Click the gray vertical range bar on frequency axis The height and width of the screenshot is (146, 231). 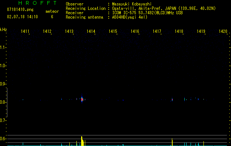(x=7, y=103)
